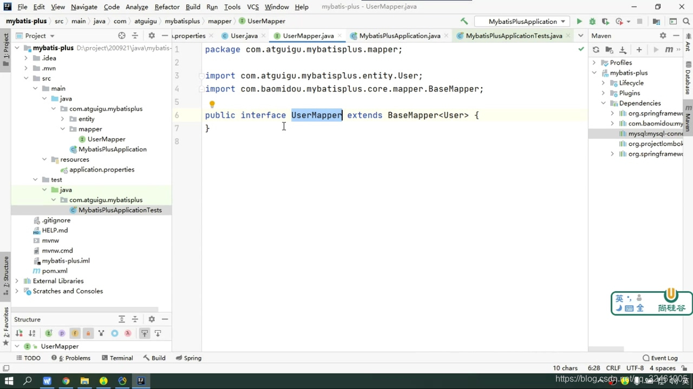Open Refactor menu
Viewport: 693px width, 389px height.
tap(167, 6)
